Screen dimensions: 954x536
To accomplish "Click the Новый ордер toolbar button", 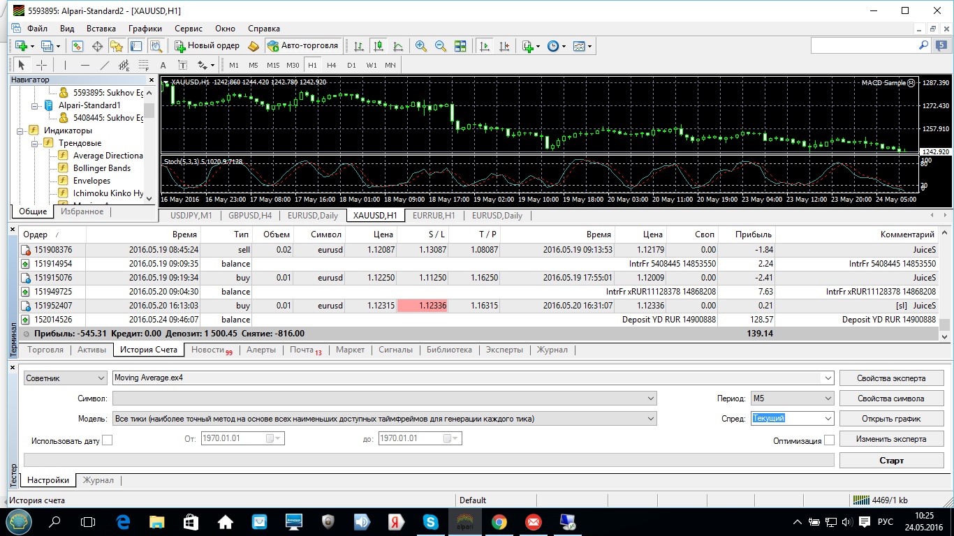I will coord(207,46).
